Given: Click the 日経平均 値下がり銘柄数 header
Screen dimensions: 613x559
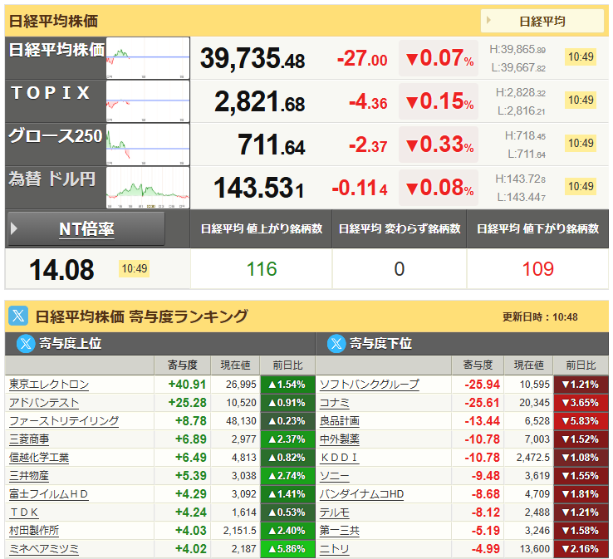Looking at the screenshot, I should pyautogui.click(x=537, y=228).
